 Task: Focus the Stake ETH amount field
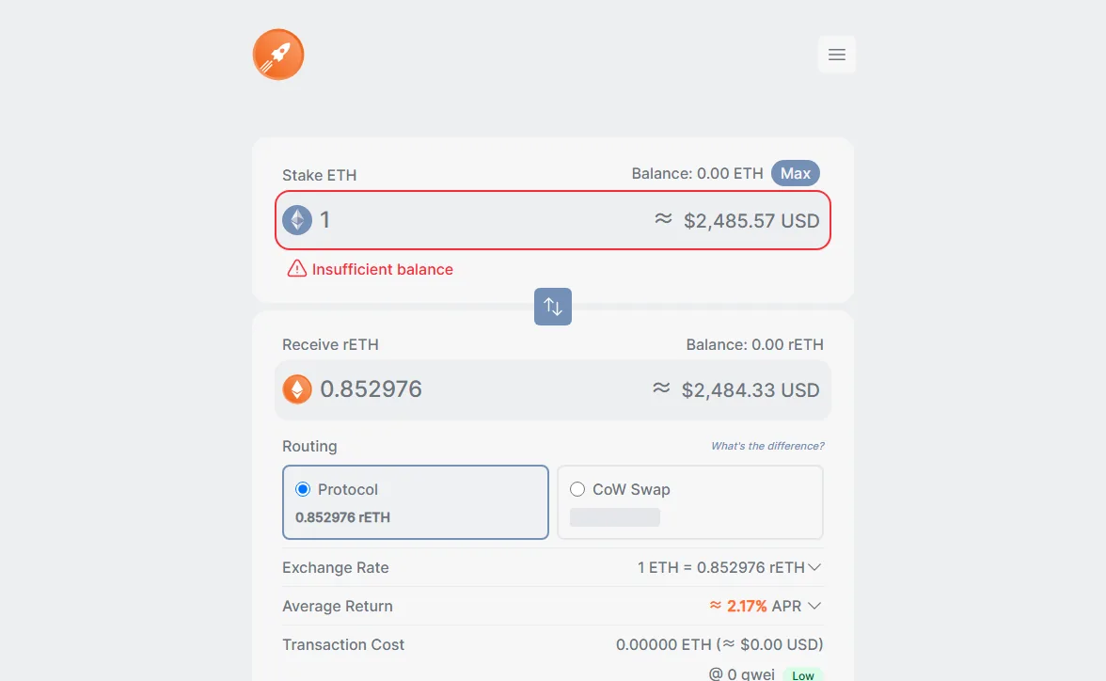pyautogui.click(x=553, y=220)
